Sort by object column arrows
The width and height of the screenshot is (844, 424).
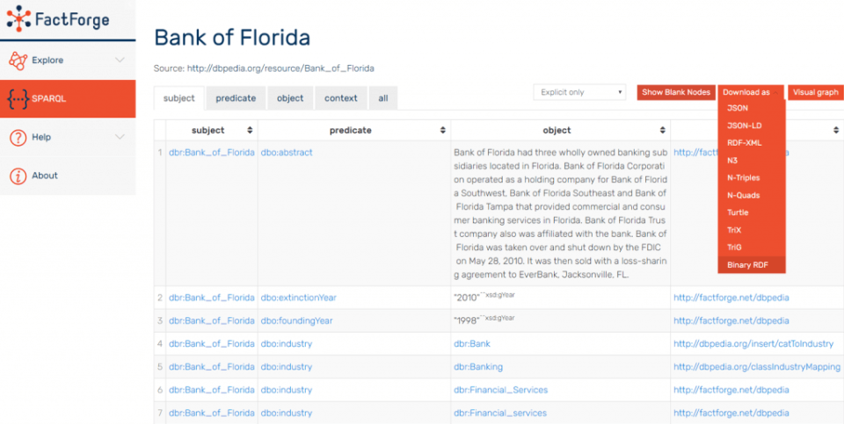pos(663,130)
